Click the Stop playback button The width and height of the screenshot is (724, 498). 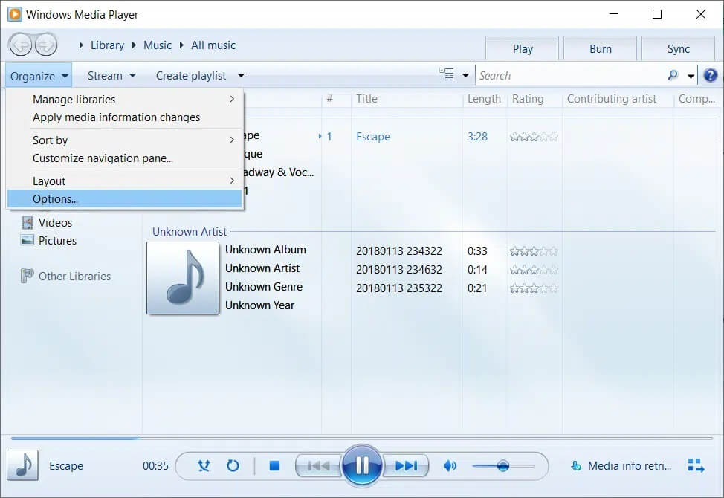tap(274, 466)
